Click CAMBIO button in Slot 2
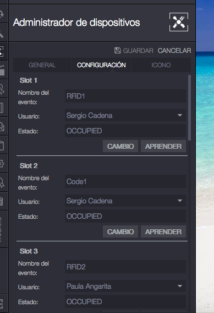 click(x=120, y=231)
